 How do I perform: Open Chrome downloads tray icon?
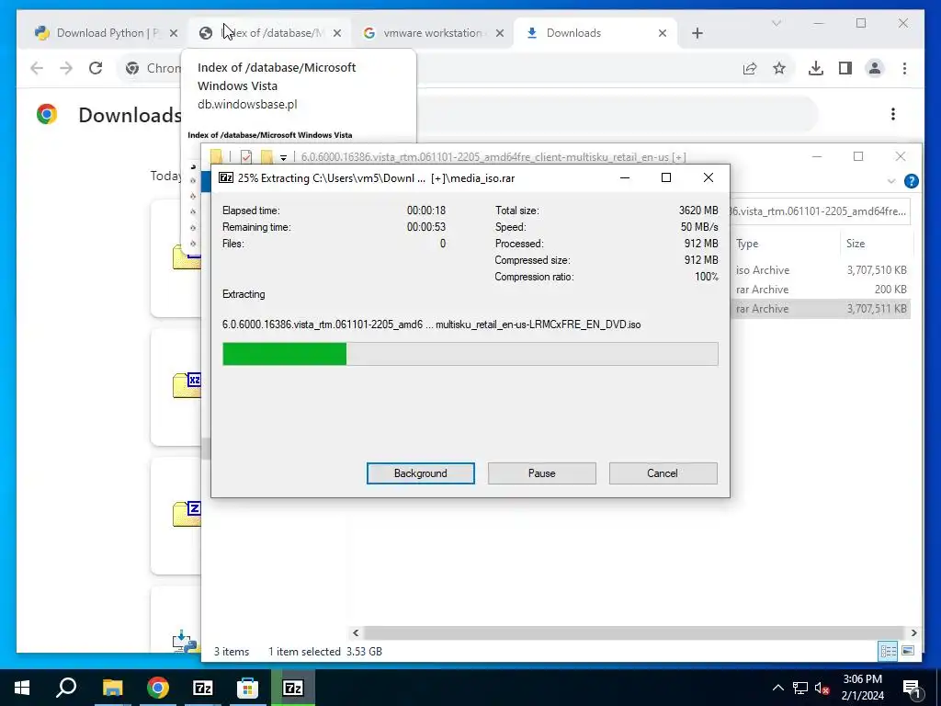click(816, 68)
